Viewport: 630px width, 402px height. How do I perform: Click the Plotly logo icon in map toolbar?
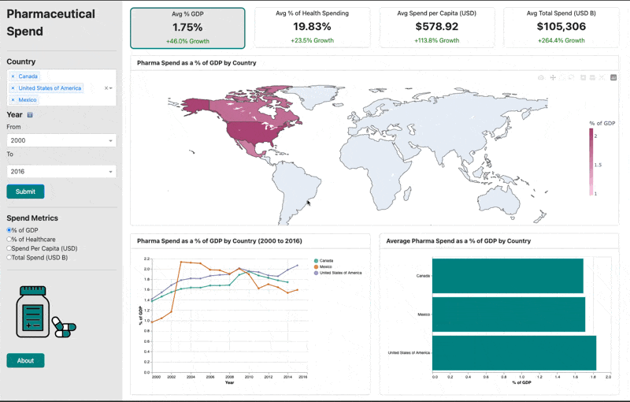pos(613,77)
